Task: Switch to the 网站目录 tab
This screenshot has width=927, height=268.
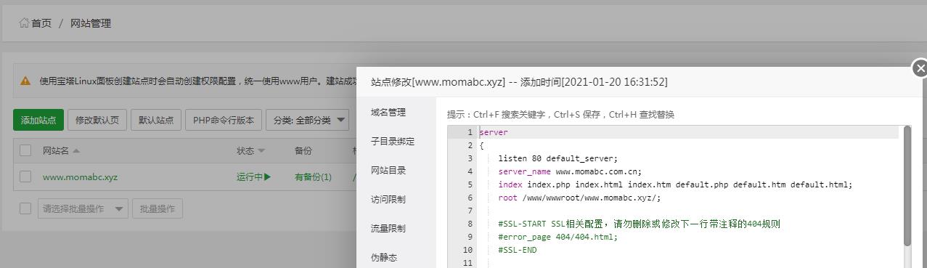Action: pyautogui.click(x=388, y=171)
